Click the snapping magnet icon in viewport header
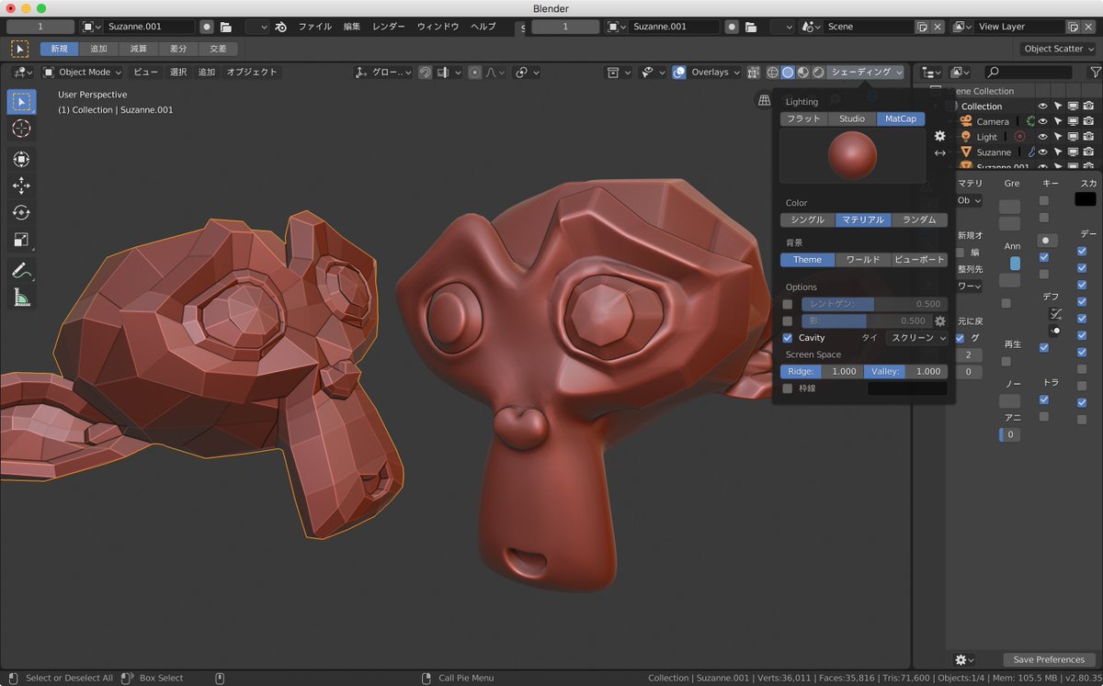 426,72
